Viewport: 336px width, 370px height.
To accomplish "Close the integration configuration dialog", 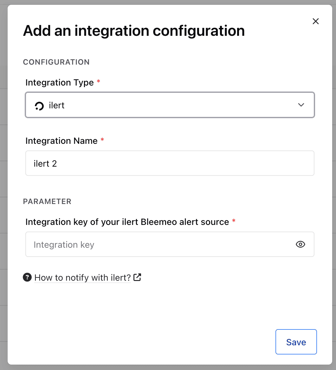I will [315, 21].
